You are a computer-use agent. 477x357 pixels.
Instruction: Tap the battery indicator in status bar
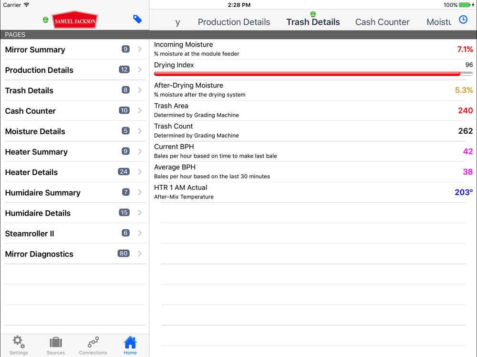click(x=464, y=5)
